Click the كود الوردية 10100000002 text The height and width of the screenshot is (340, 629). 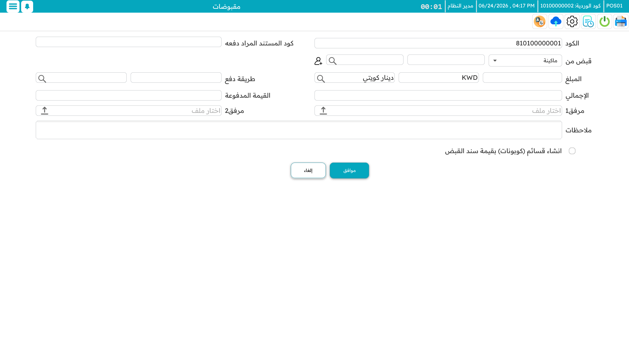(x=571, y=6)
